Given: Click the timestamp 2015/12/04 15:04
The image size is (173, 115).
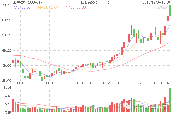Looking at the screenshot, I should click(x=157, y=2).
